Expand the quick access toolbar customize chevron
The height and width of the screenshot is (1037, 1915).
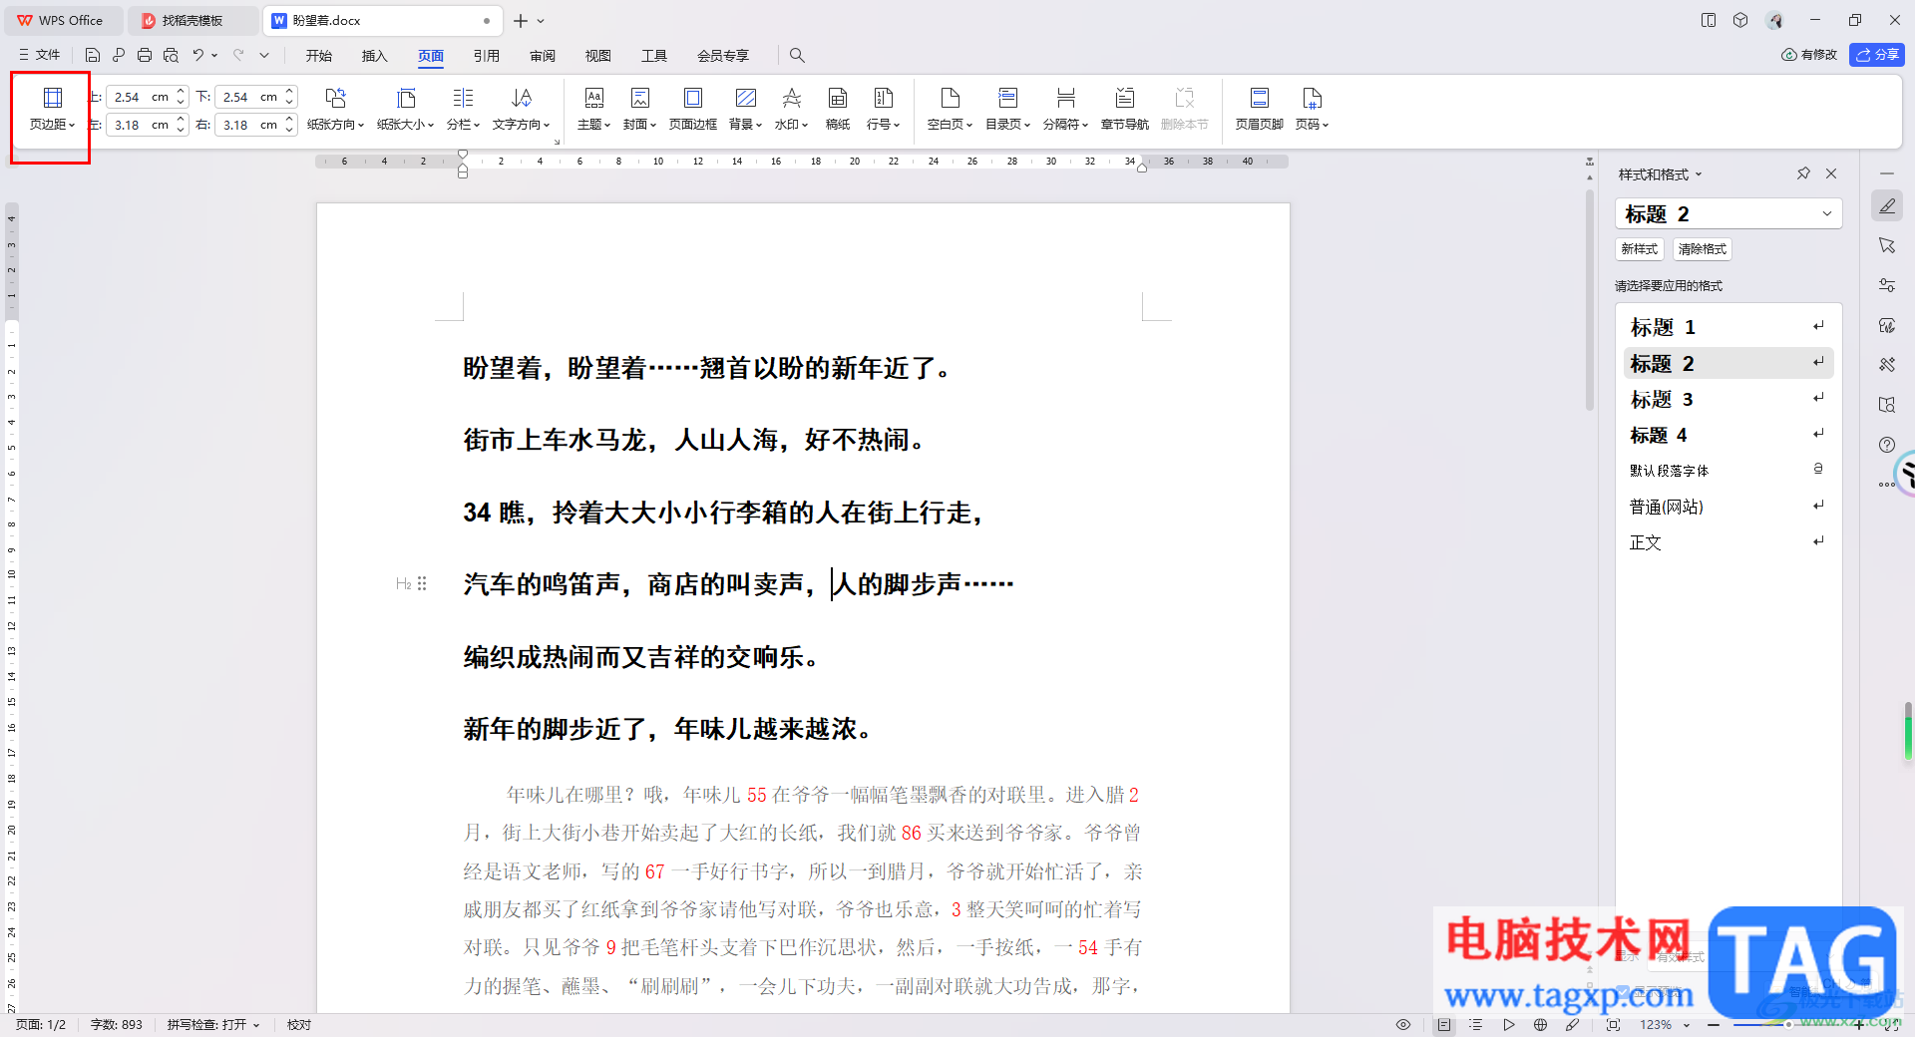(x=264, y=55)
